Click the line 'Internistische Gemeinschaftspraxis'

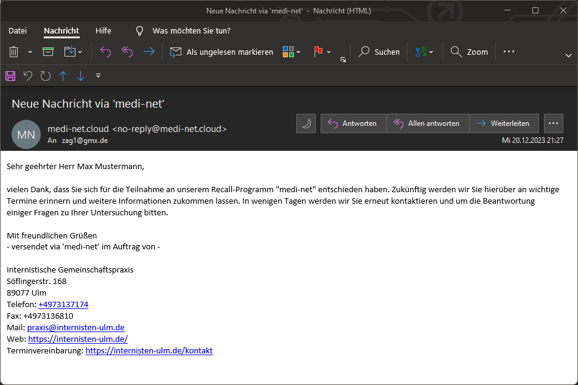(70, 269)
